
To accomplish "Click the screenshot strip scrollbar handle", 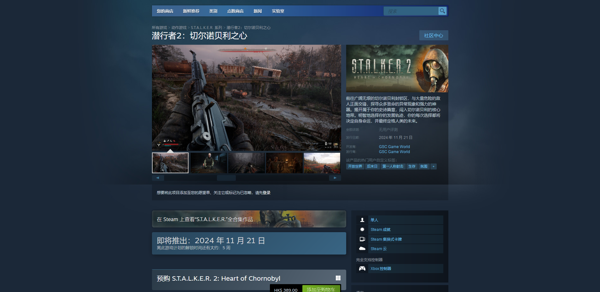I will 226,178.
